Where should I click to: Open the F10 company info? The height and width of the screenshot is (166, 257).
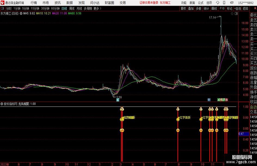(x=222, y=8)
